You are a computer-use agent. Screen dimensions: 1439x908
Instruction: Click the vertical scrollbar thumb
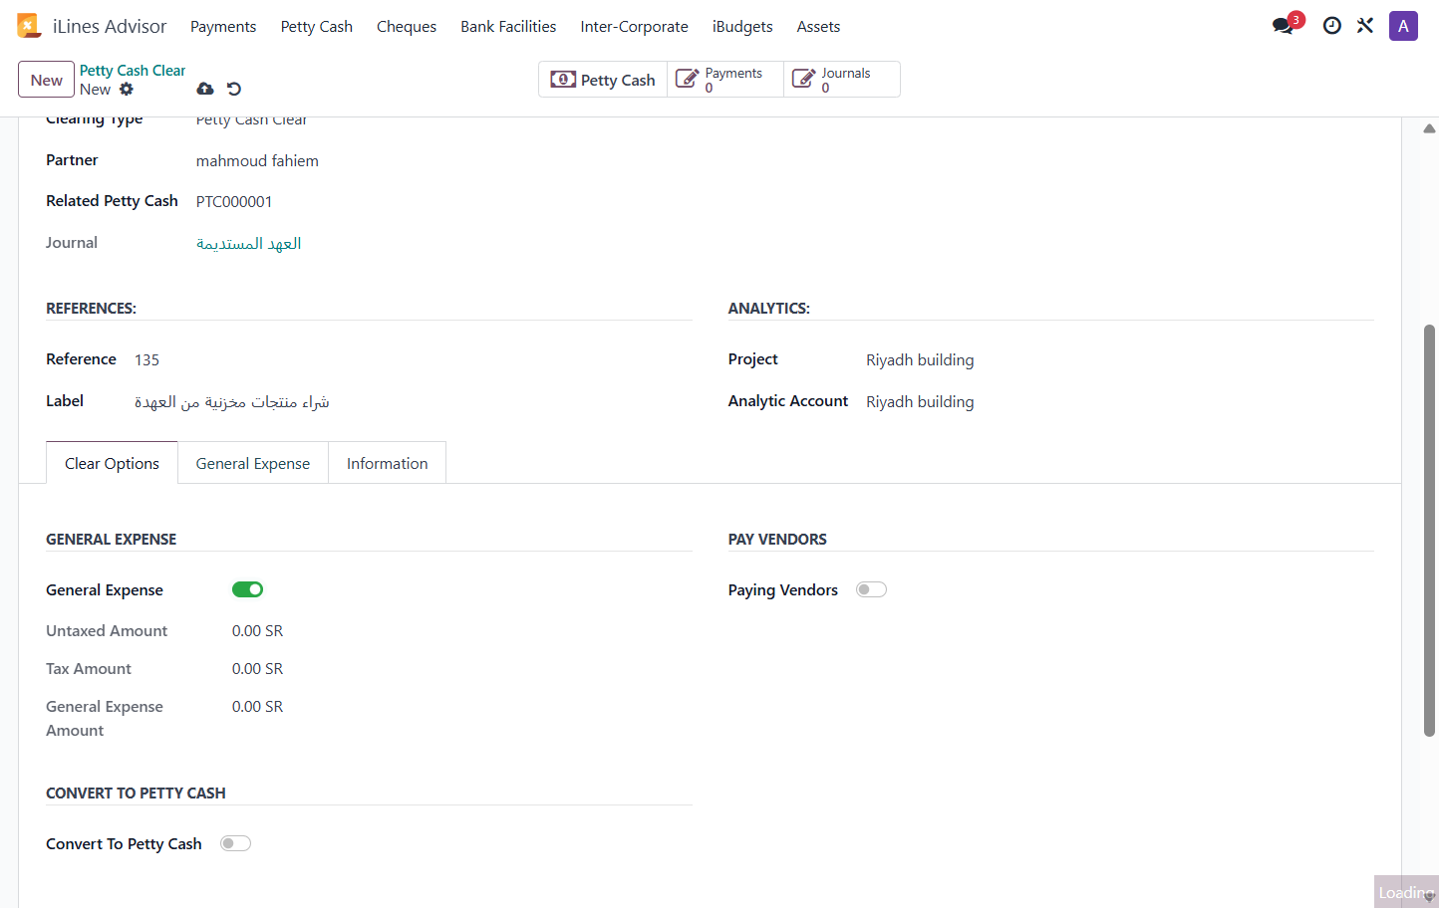1429,530
